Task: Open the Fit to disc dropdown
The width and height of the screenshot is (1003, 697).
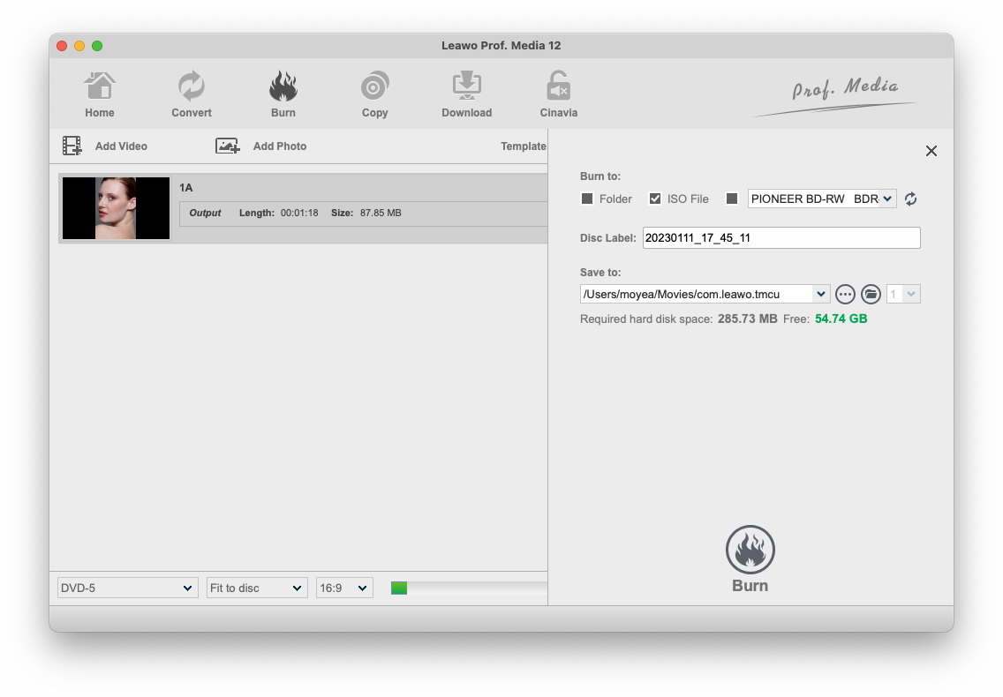Action: [256, 588]
